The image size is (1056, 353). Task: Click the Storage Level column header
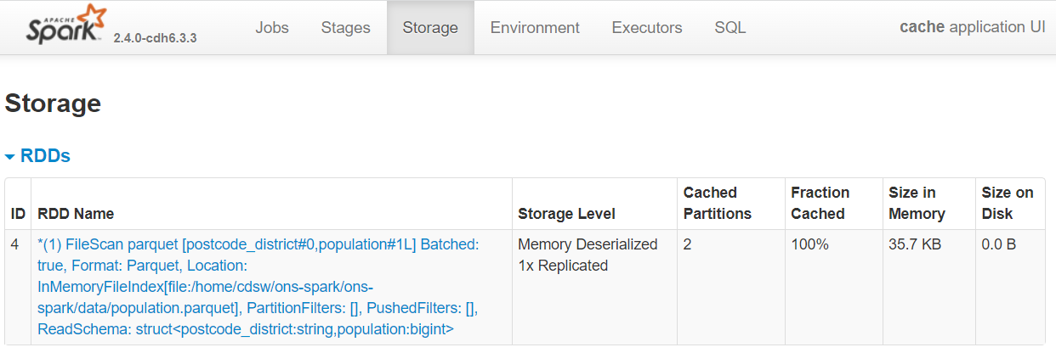pyautogui.click(x=566, y=213)
